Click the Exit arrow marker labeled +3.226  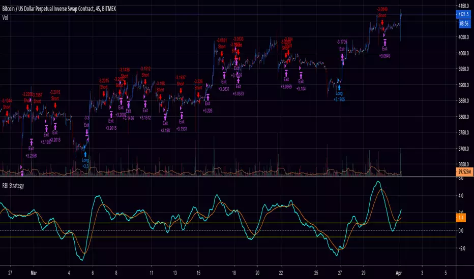pos(207,96)
